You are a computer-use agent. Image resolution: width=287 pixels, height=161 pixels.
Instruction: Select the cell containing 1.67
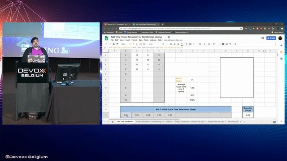coord(137,115)
